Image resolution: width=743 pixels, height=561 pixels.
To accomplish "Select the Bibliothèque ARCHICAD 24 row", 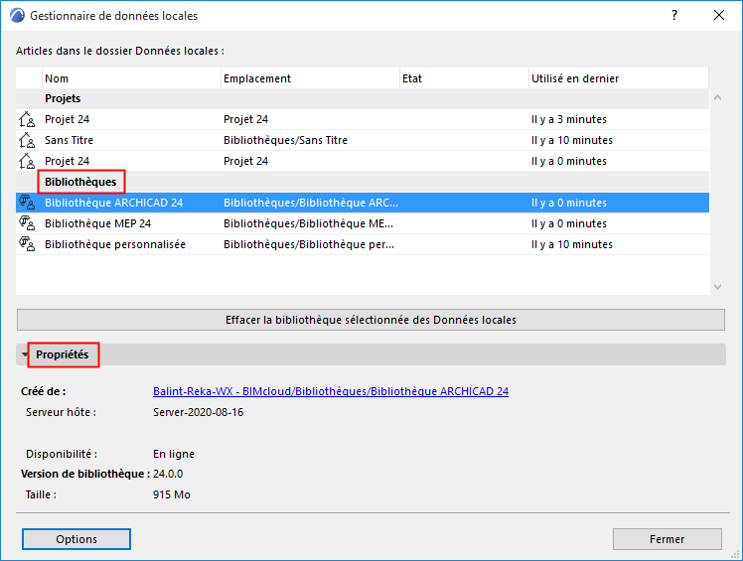I will (363, 203).
